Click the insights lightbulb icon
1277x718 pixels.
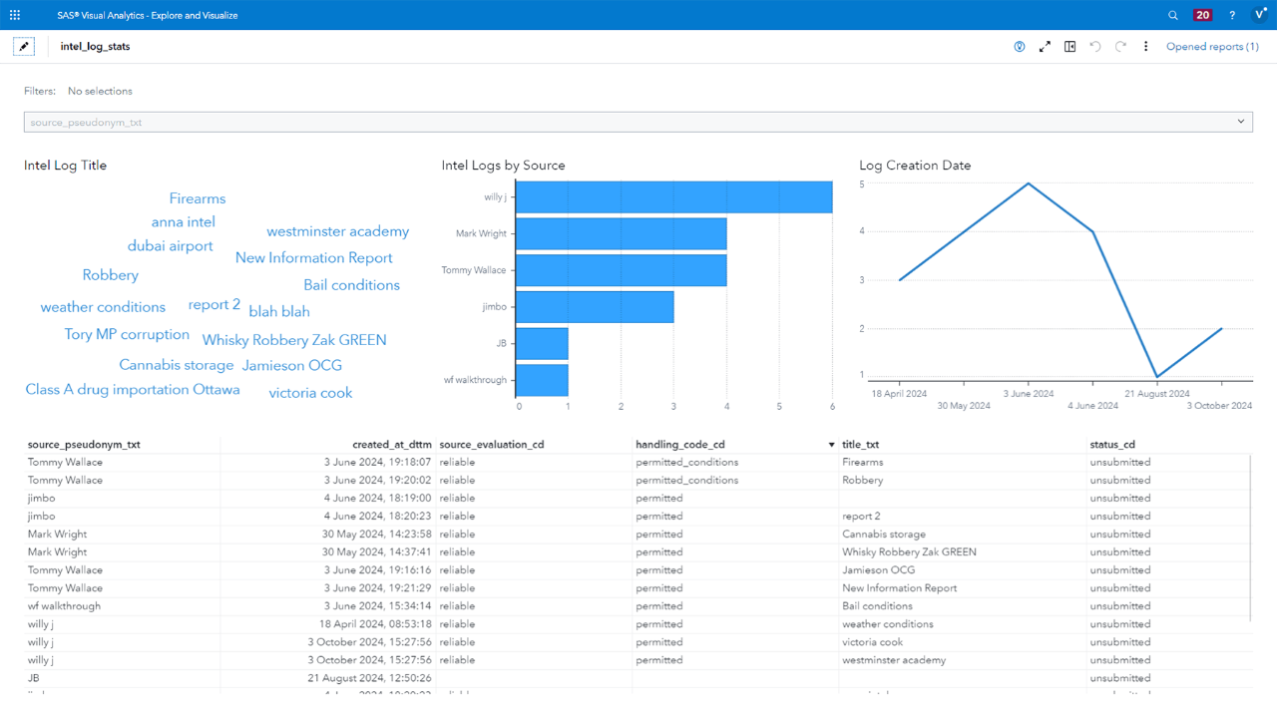pyautogui.click(x=1019, y=46)
